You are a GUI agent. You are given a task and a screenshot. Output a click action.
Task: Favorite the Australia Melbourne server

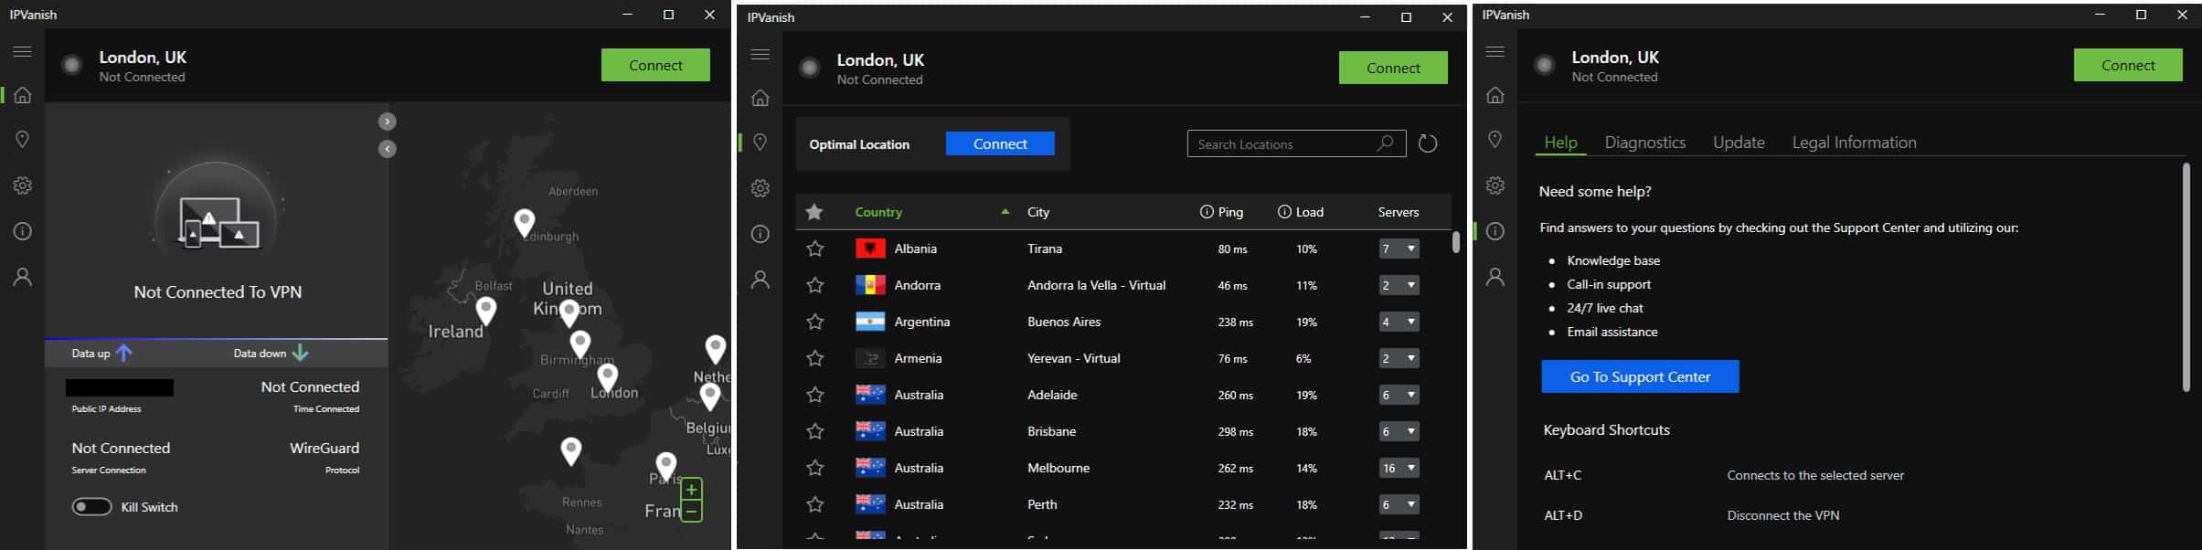(x=815, y=468)
